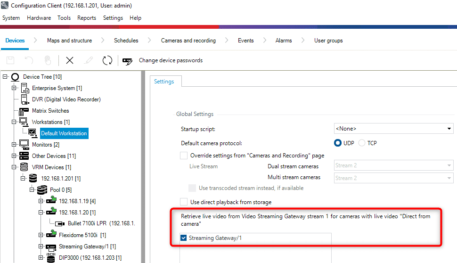Click the Save floppy disk icon
This screenshot has height=263, width=457.
click(x=10, y=60)
